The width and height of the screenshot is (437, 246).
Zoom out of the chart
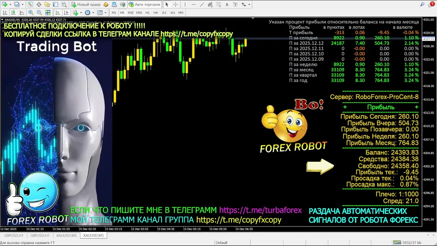(39, 13)
